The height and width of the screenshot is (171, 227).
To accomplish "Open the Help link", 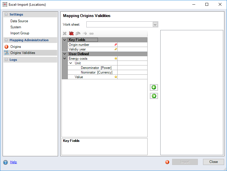I will (x=13, y=162).
